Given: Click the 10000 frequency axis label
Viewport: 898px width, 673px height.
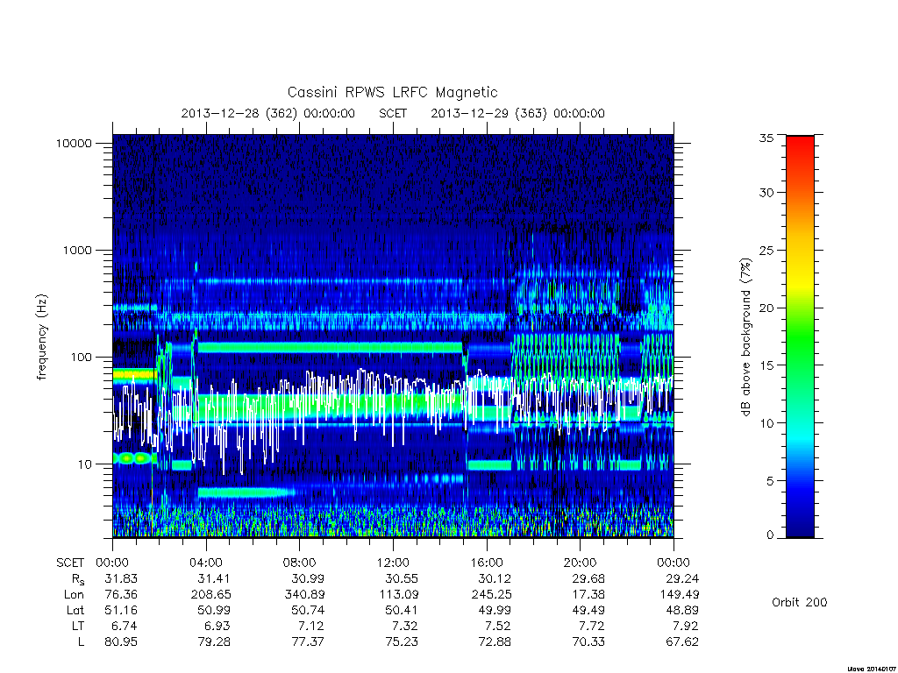Looking at the screenshot, I should pyautogui.click(x=74, y=144).
